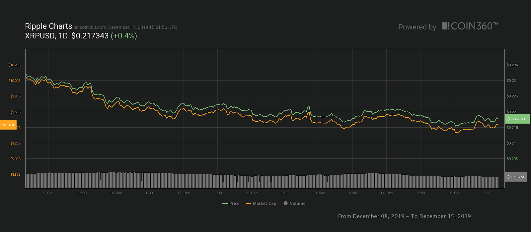Click the green $0.217768 price tag
This screenshot has width=531, height=232.
point(517,119)
